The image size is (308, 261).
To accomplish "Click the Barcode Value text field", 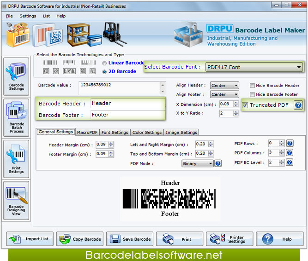I will 120,88.
